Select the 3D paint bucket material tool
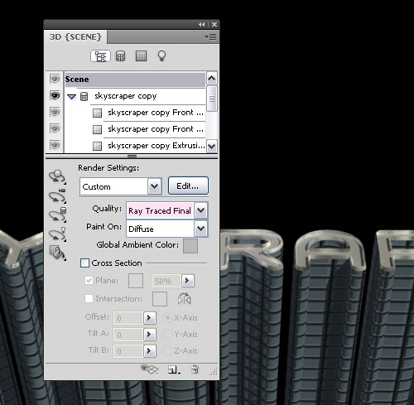 point(57,253)
